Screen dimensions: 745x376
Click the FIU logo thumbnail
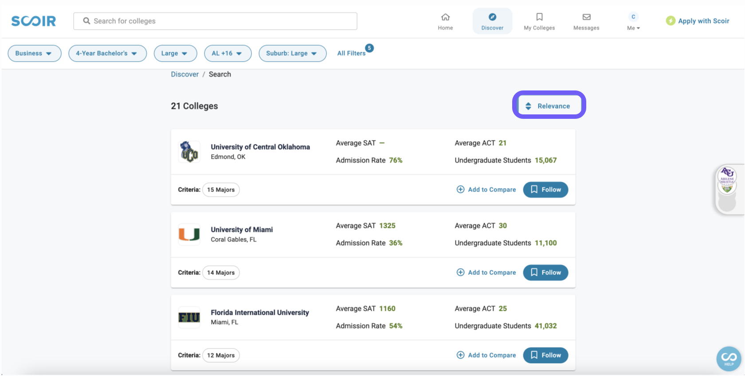click(x=189, y=317)
